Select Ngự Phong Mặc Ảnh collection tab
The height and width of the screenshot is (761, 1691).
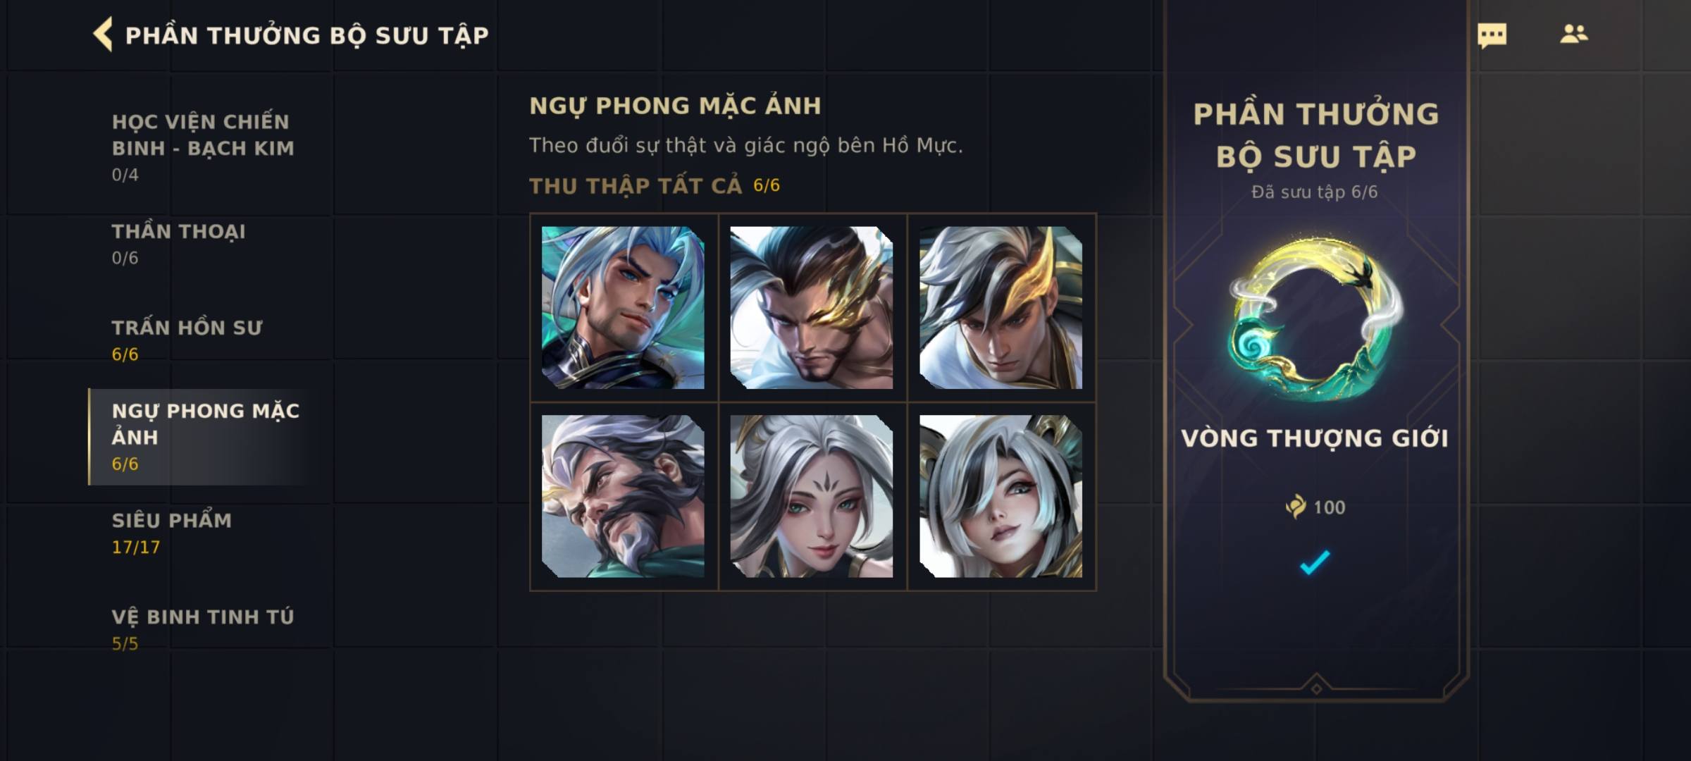tap(204, 436)
